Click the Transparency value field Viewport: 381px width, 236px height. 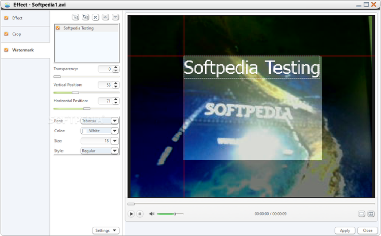[x=105, y=69]
